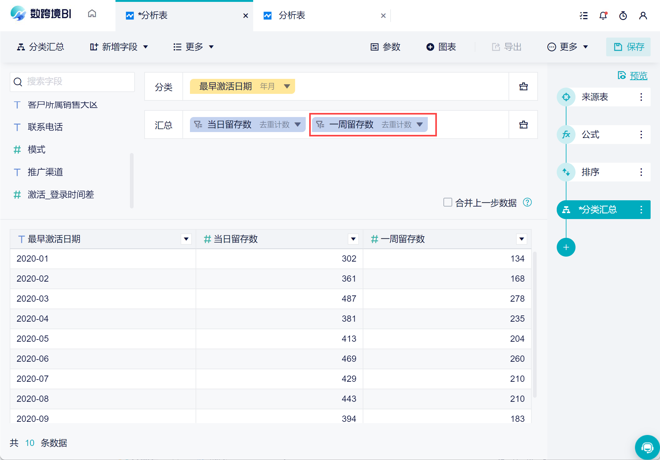Open the 预览 link
This screenshot has width=660, height=460.
[x=638, y=76]
